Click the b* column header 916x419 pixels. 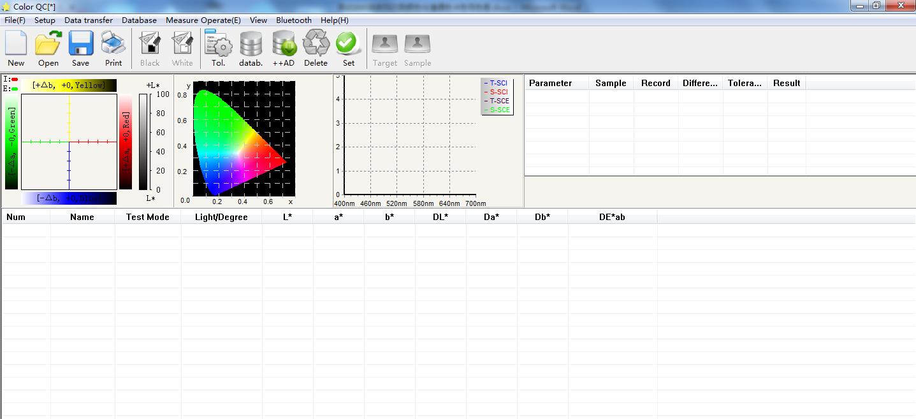389,217
